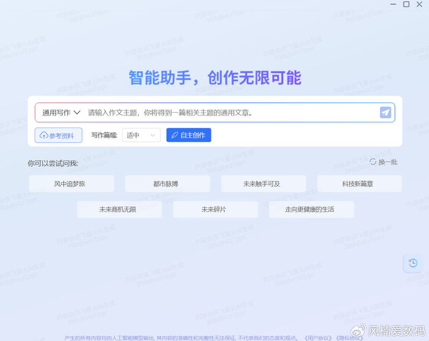Maximize the application window
Viewport: 429px width, 341px height.
coord(406,4)
